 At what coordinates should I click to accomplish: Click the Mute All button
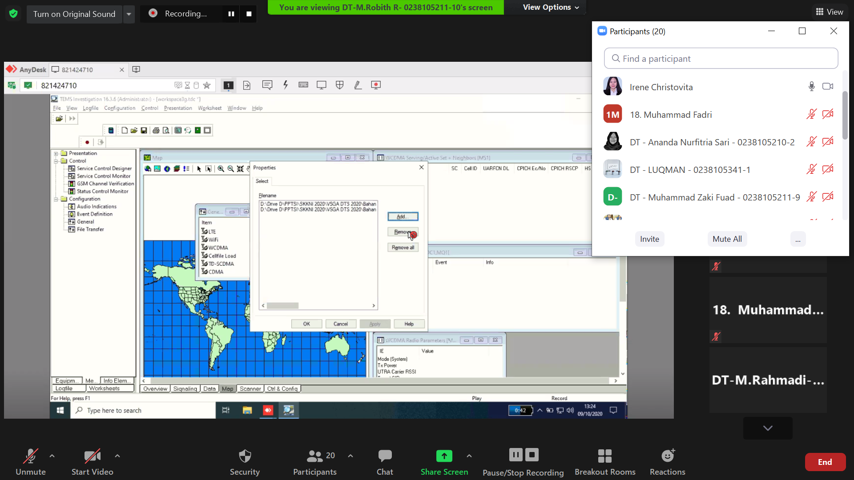[727, 239]
